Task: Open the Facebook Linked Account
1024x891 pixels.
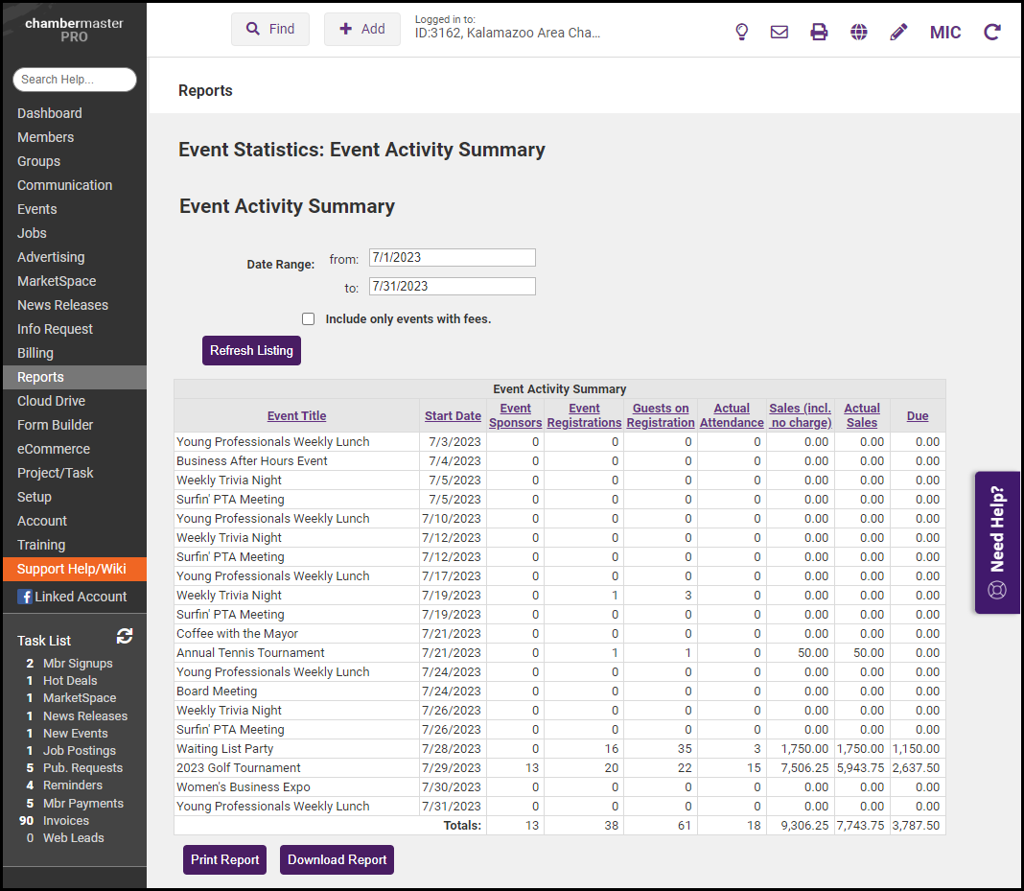Action: (73, 597)
